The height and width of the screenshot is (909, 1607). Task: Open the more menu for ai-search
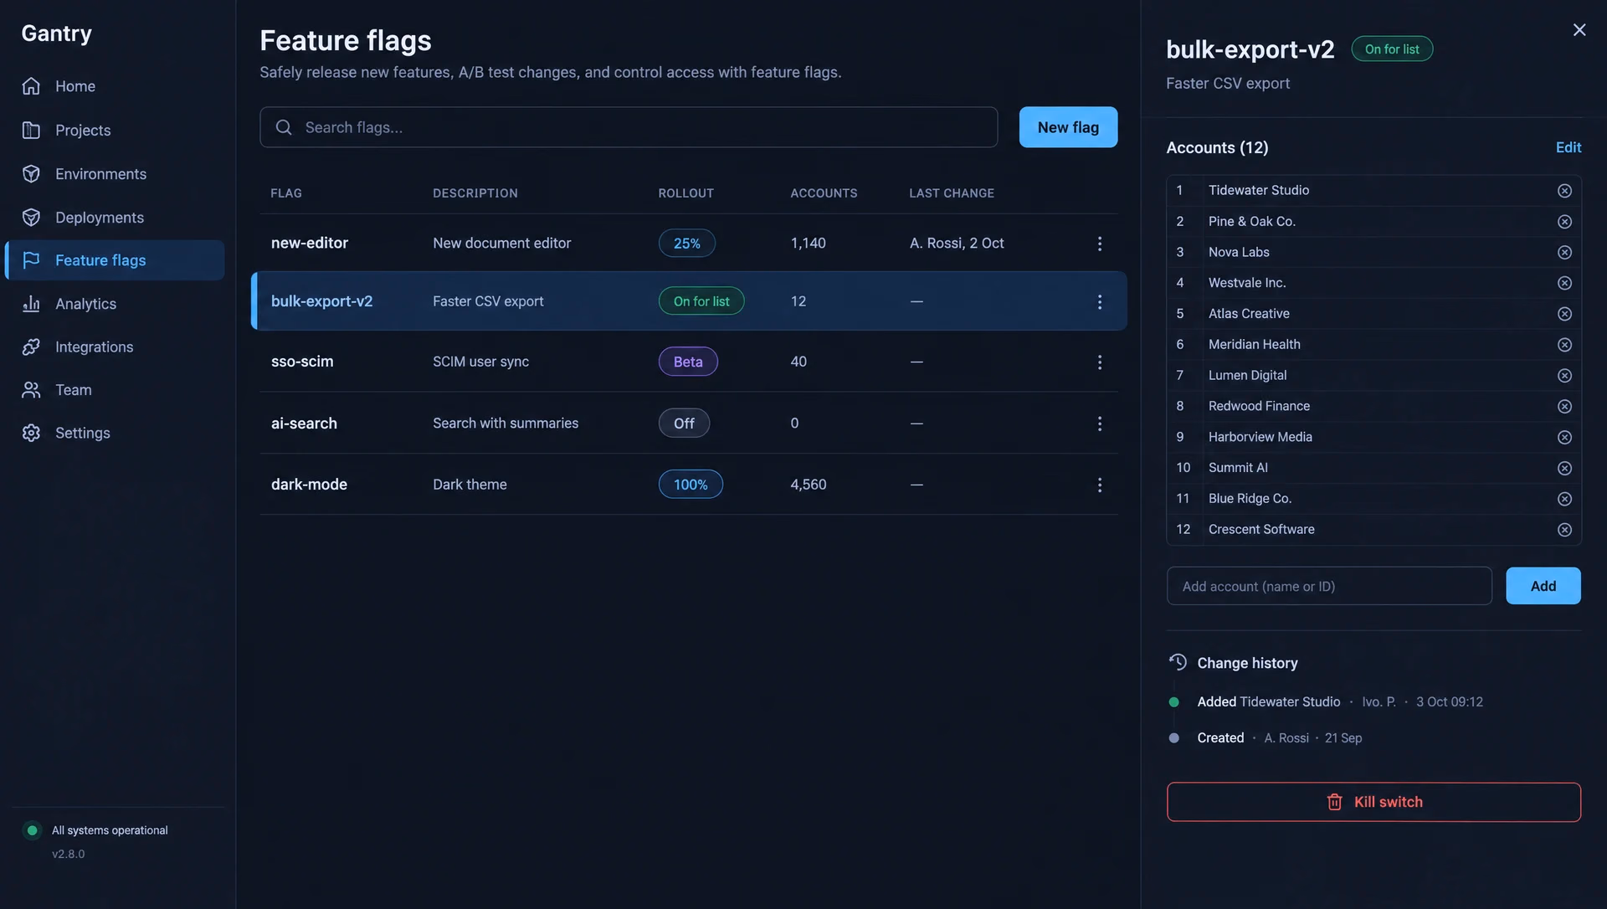coord(1100,424)
